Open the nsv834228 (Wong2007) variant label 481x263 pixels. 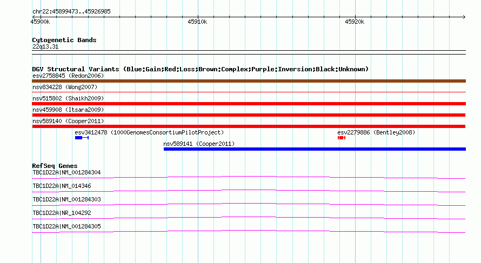click(65, 87)
